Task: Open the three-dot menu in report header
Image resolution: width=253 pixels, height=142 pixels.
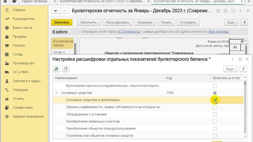Action: tap(240, 11)
